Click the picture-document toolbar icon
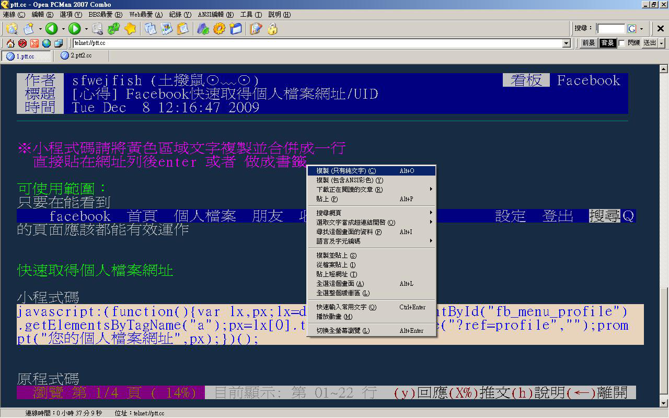The image size is (669, 418). click(x=167, y=29)
